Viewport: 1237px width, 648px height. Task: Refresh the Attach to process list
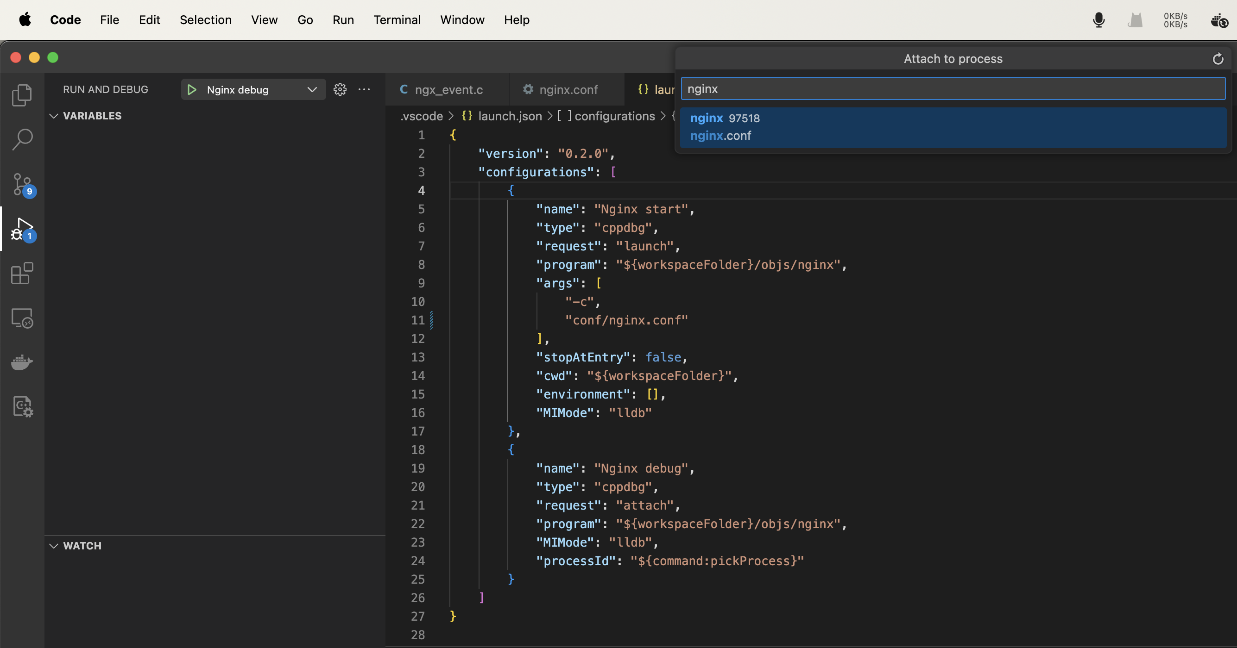click(x=1218, y=59)
